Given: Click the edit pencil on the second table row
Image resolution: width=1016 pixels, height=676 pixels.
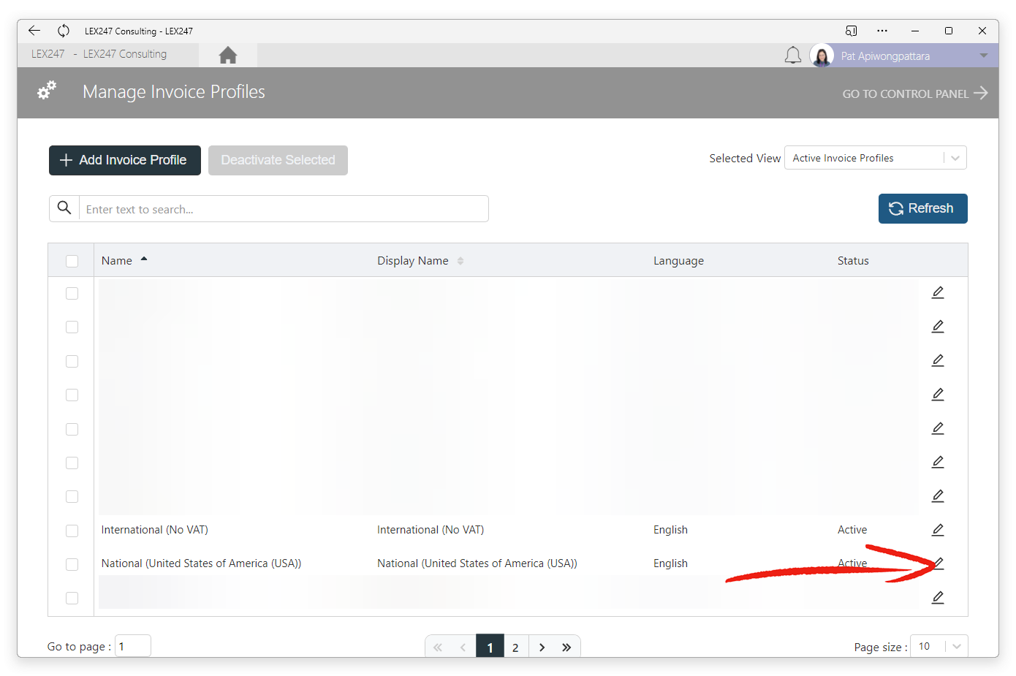Looking at the screenshot, I should click(x=938, y=327).
